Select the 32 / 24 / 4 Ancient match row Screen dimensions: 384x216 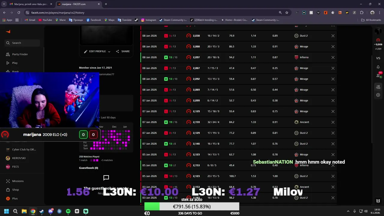pos(238,122)
